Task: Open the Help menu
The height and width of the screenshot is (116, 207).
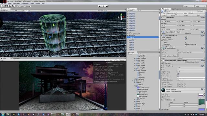Action: click(x=43, y=4)
